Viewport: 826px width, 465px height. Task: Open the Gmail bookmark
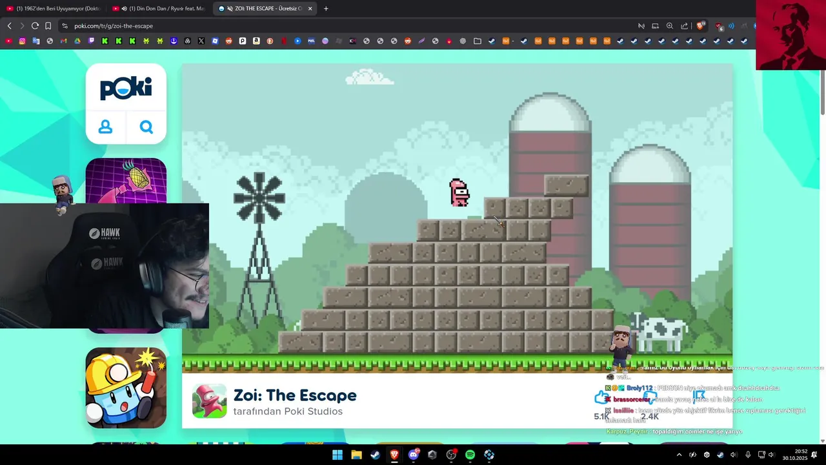63,41
